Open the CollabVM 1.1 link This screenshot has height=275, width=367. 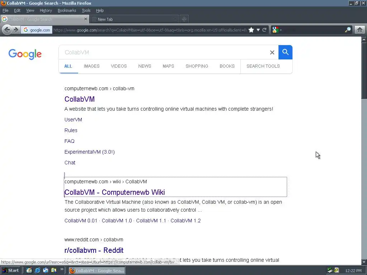pyautogui.click(x=151, y=221)
